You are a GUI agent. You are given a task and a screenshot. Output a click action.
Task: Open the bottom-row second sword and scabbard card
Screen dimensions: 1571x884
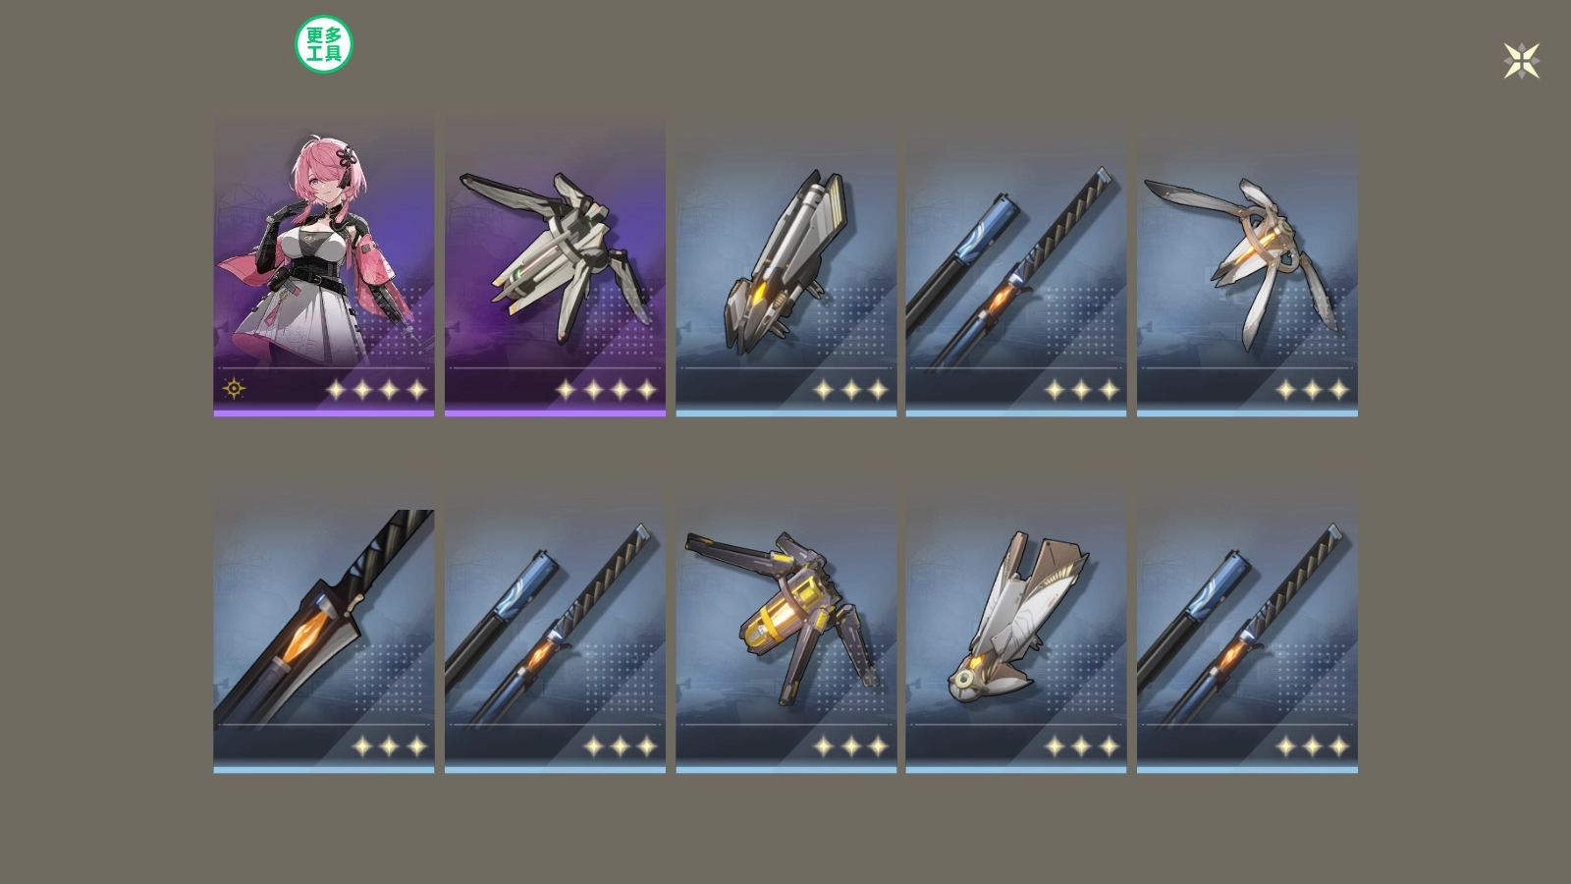555,624
